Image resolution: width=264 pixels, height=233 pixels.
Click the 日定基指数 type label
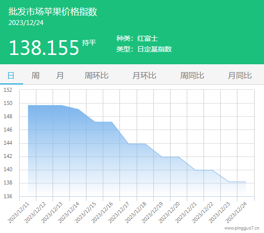(x=154, y=49)
